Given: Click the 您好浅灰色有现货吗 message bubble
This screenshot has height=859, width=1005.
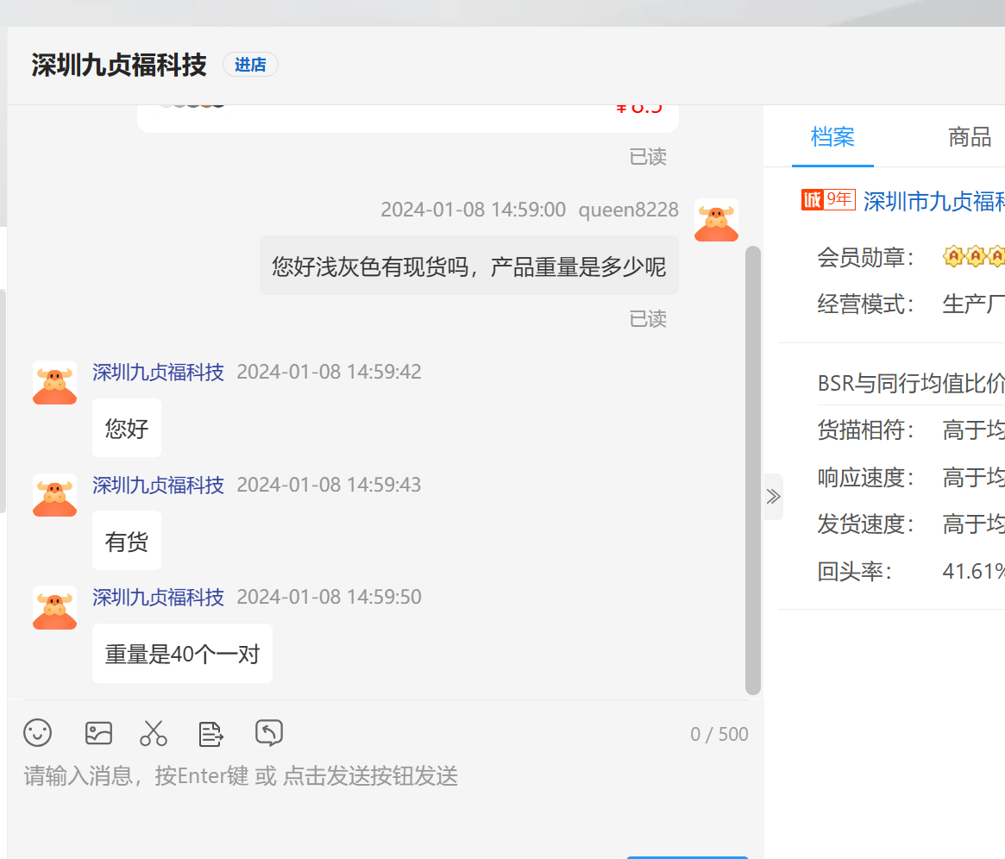Looking at the screenshot, I should 468,266.
